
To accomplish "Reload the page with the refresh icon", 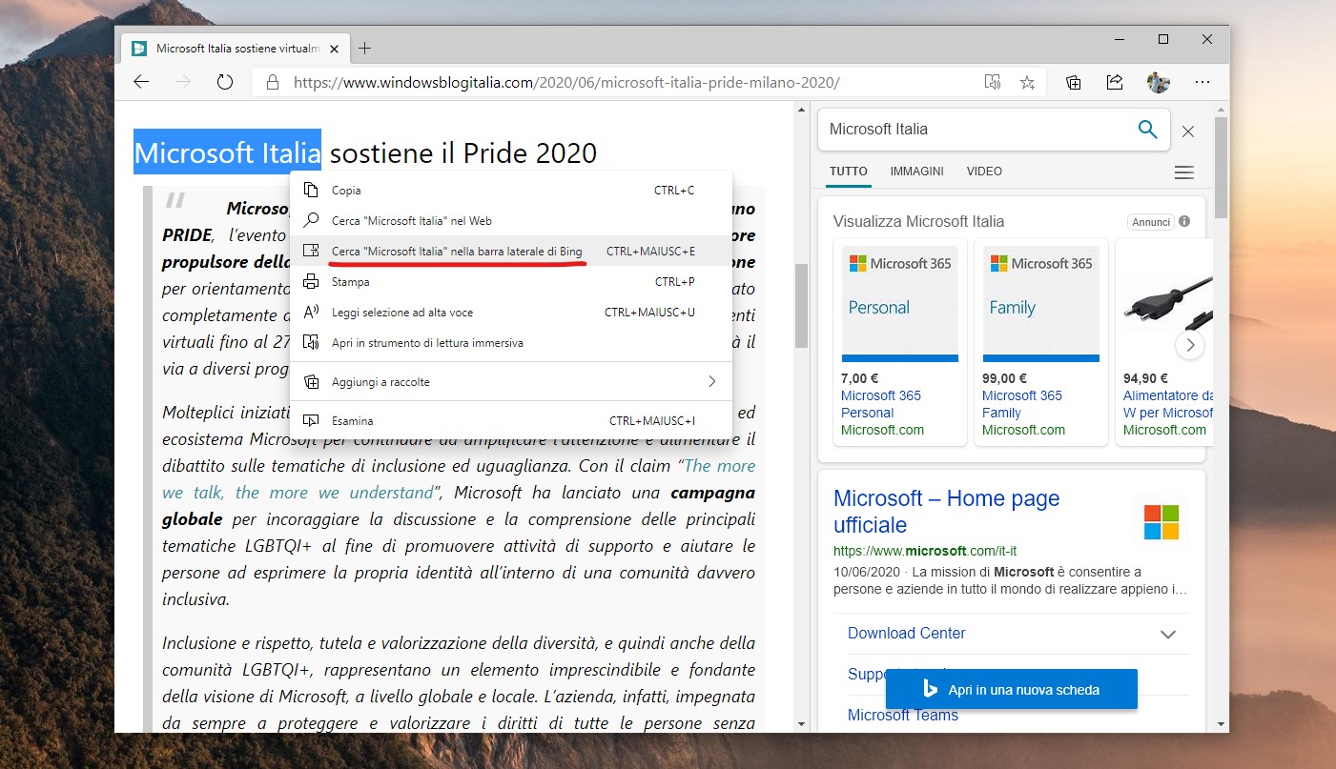I will (225, 82).
